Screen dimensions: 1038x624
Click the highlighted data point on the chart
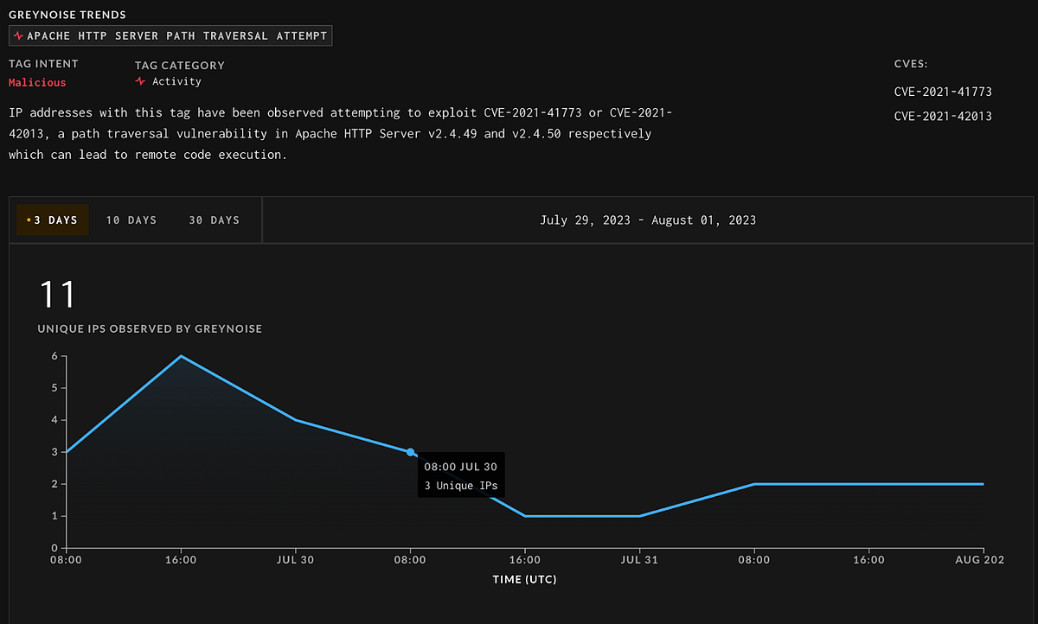pos(410,452)
